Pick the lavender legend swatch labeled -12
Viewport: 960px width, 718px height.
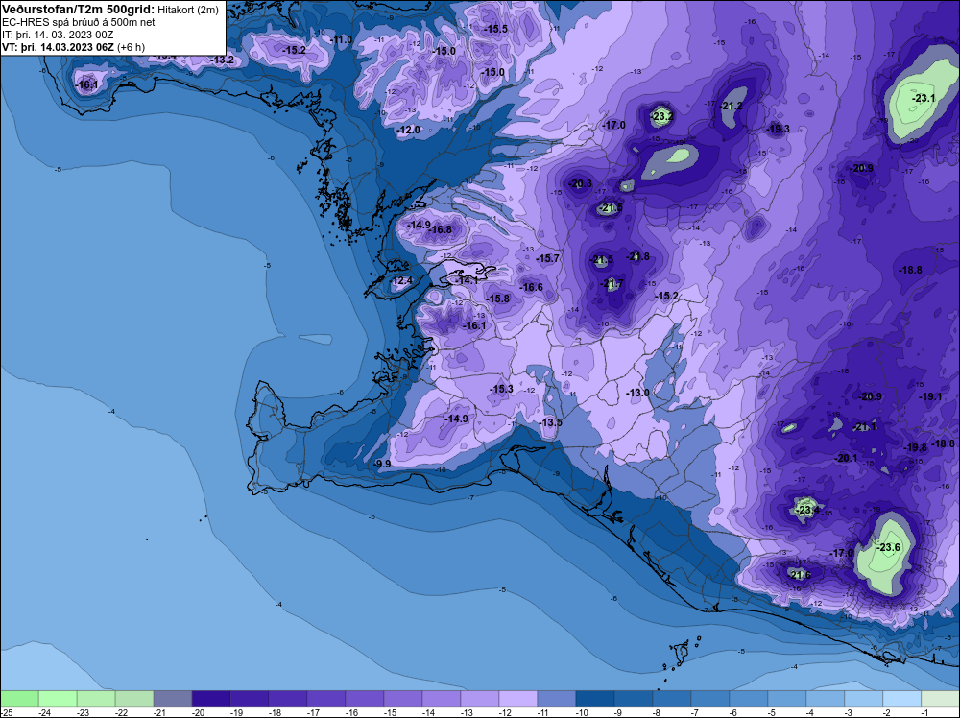[x=518, y=699]
